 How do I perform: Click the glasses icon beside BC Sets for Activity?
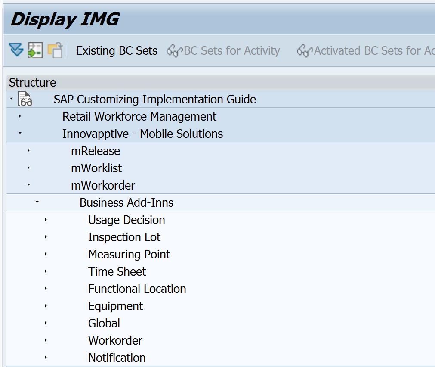coord(175,51)
